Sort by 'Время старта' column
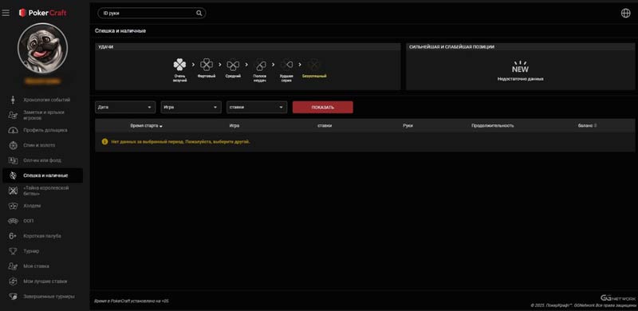Screen dimensions: 638x311 [146, 126]
